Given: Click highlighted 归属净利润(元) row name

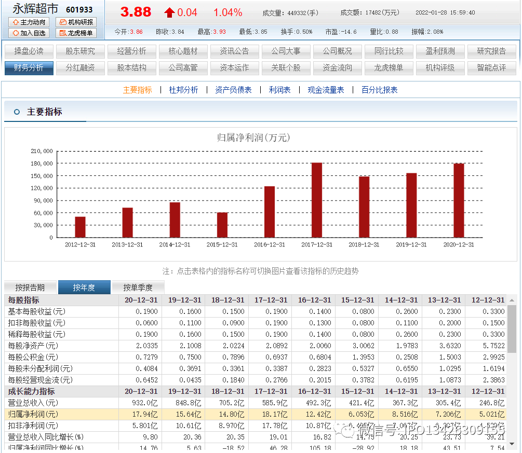Looking at the screenshot, I should (33, 415).
